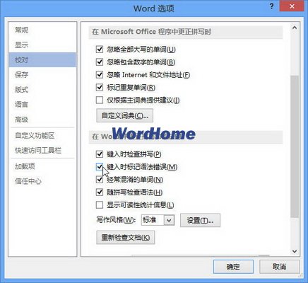Click the scrollbar down arrow
Viewport: 308px width, 283px height.
(x=295, y=251)
